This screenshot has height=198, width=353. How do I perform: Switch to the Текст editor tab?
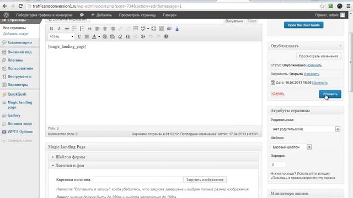[x=252, y=21]
